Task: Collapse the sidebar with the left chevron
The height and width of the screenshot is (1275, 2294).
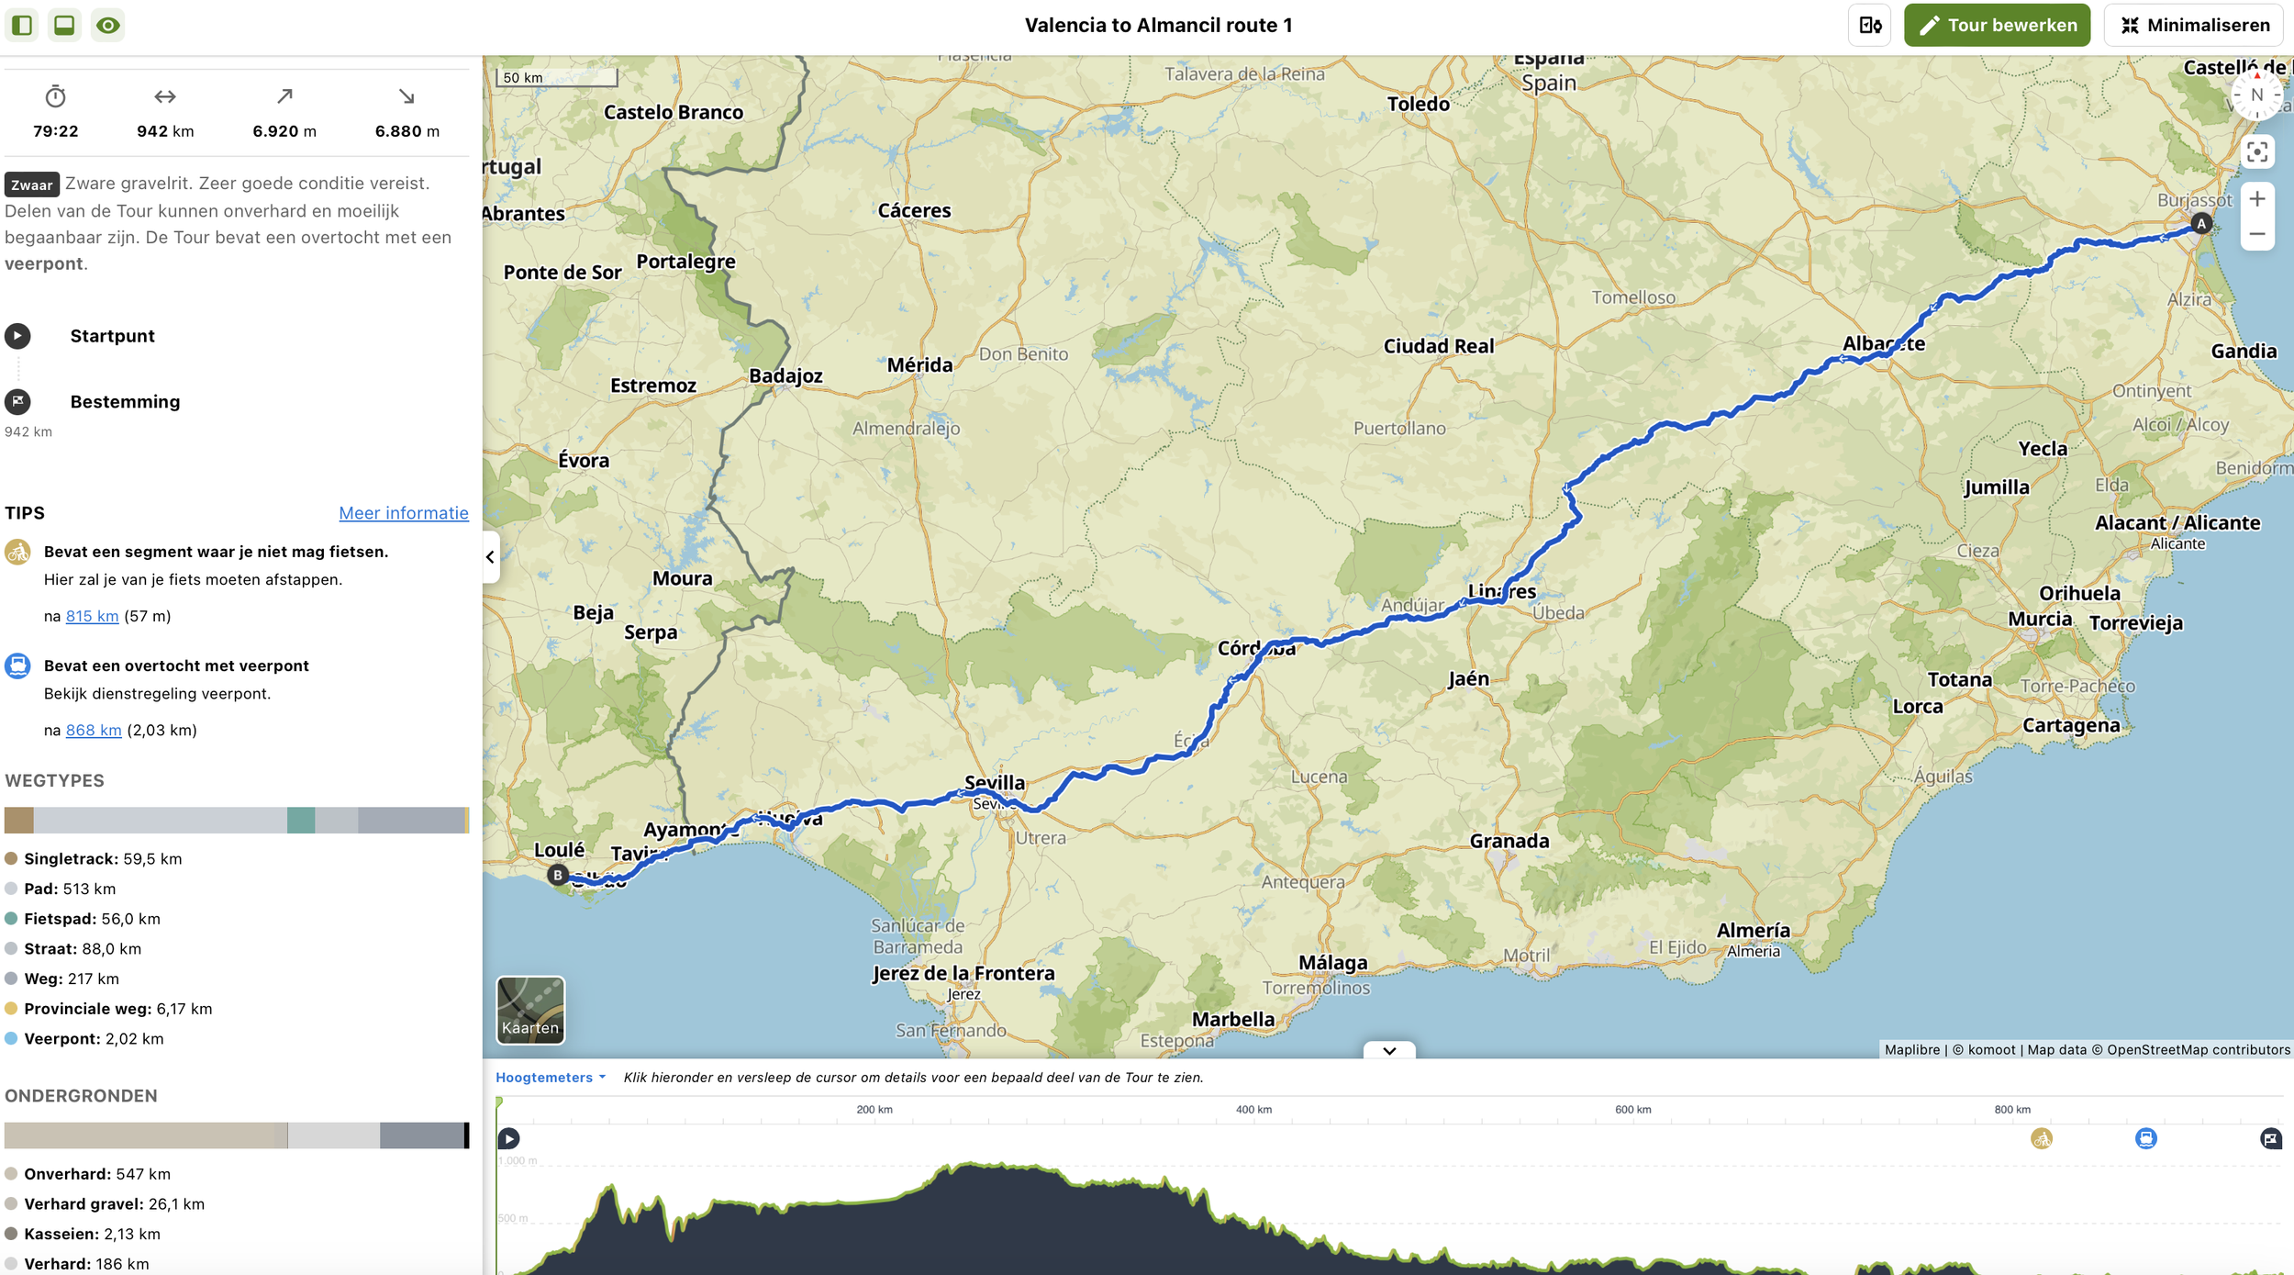Action: click(x=490, y=557)
